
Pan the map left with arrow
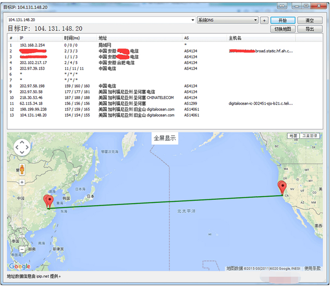(x=17, y=147)
